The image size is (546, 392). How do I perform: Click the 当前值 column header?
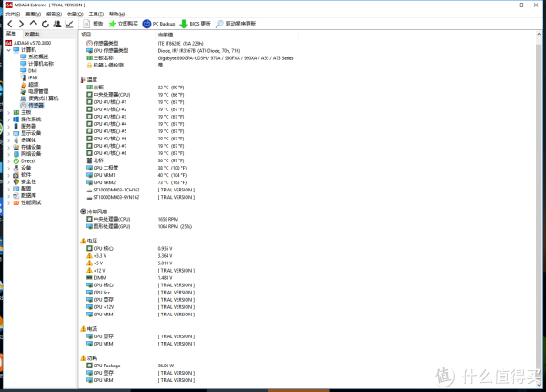(167, 34)
